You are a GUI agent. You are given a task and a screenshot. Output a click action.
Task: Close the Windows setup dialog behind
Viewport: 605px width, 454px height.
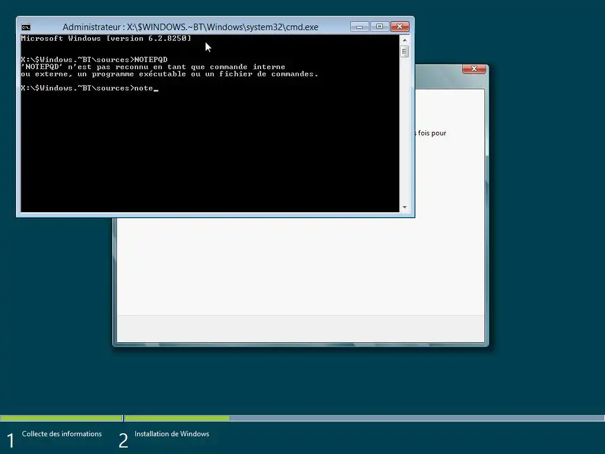pyautogui.click(x=474, y=69)
